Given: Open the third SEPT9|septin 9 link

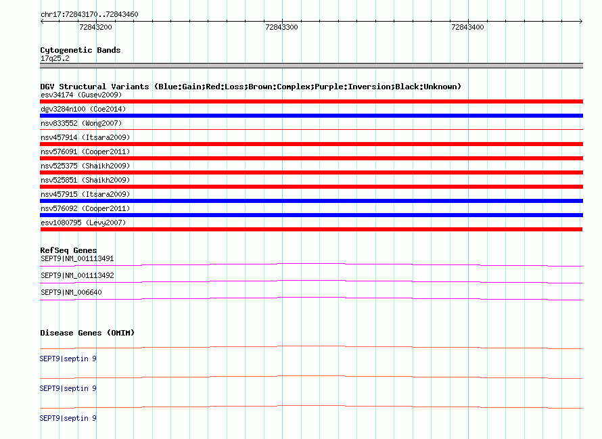Looking at the screenshot, I should [x=68, y=418].
